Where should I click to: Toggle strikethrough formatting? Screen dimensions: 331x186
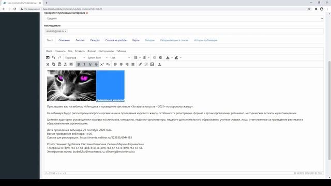(x=96, y=64)
